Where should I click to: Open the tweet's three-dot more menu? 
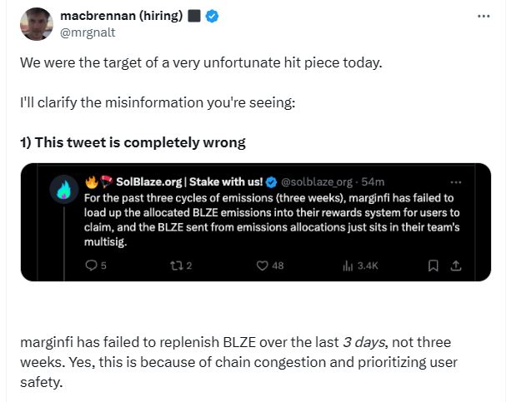pos(483,16)
